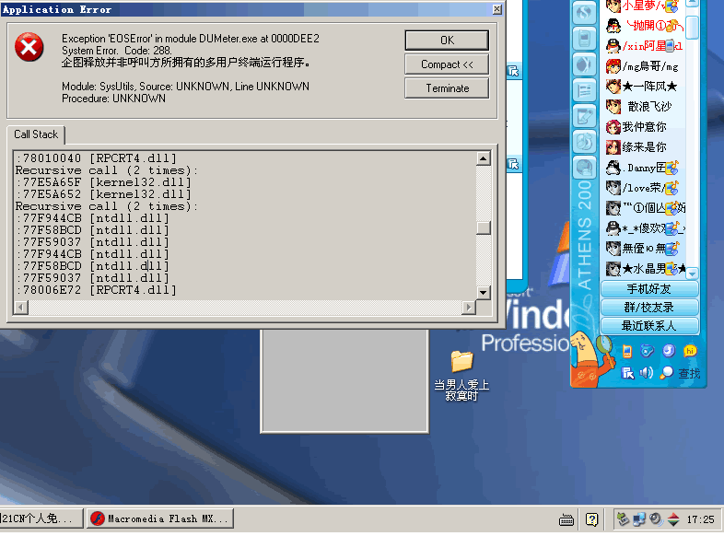Click the DU Meter red-green arrows tray icon
This screenshot has height=536, width=724.
click(673, 519)
